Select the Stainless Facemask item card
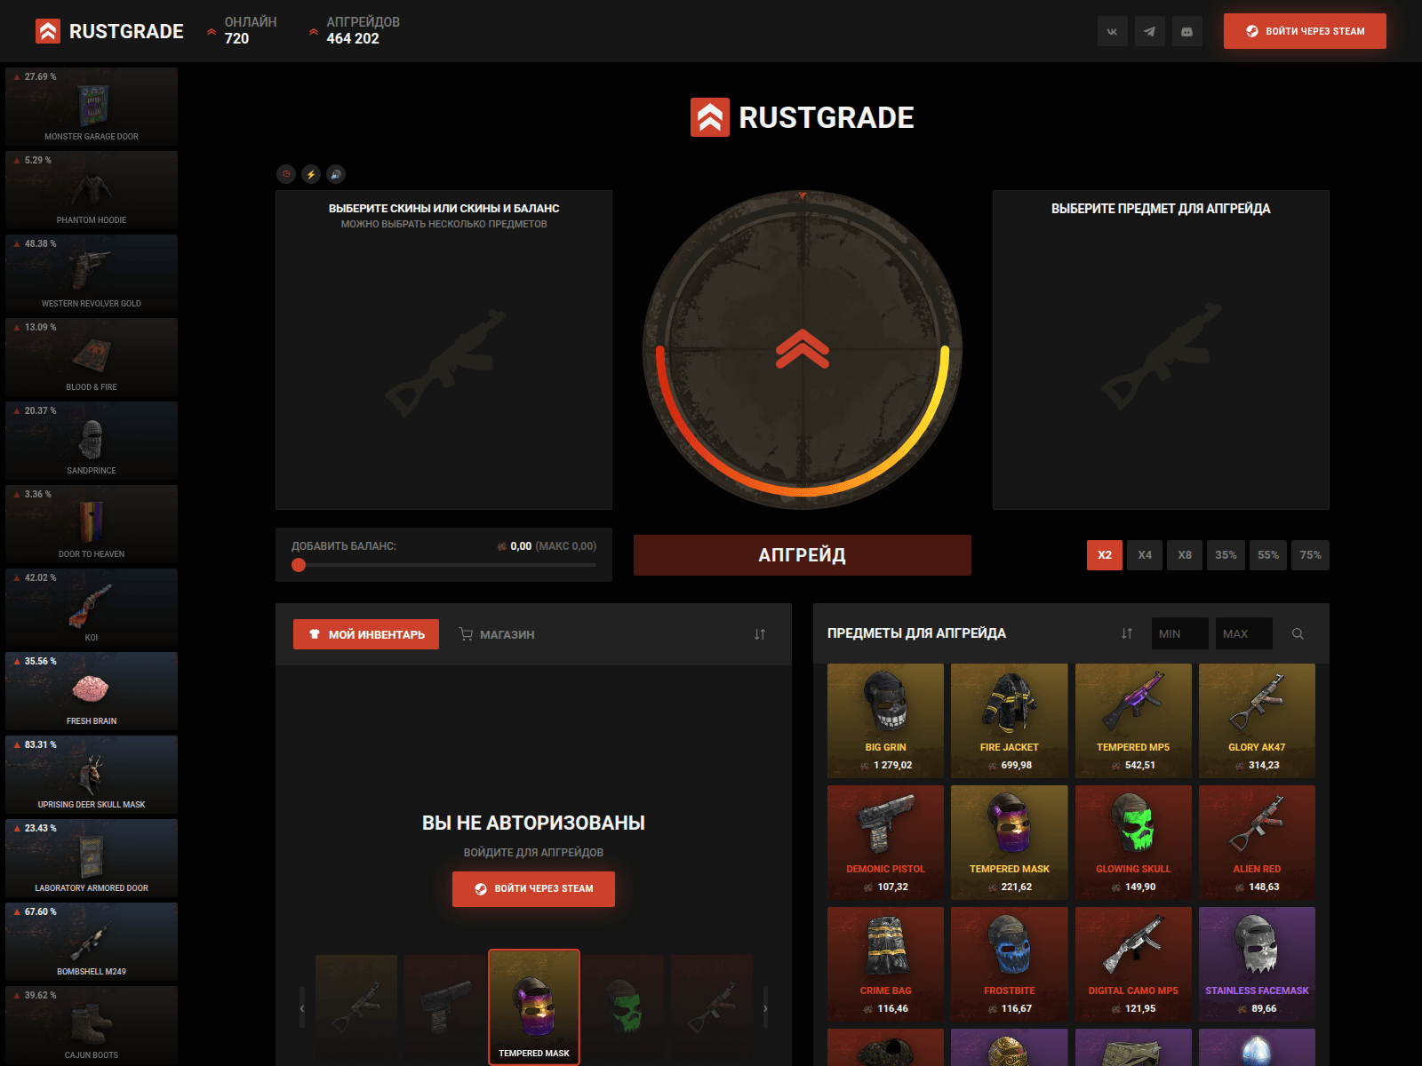The image size is (1422, 1066). click(1257, 964)
